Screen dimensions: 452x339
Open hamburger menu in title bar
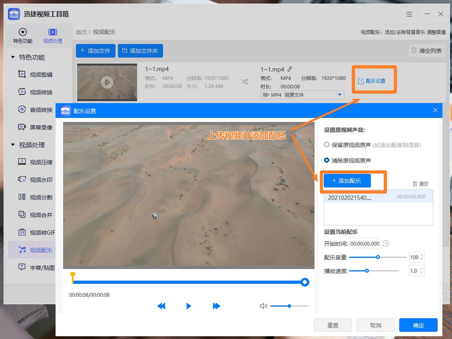[x=409, y=14]
